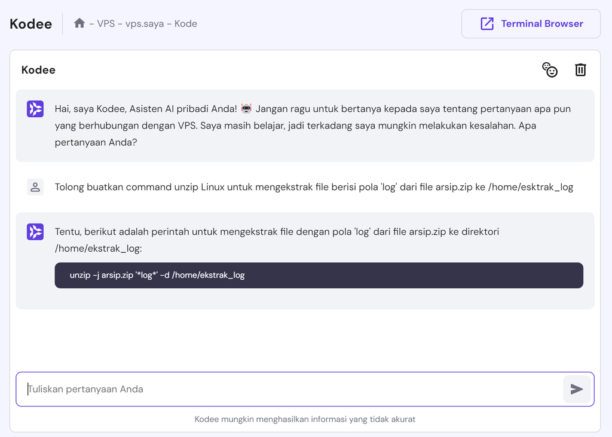
Task: Click Kodee's avatar beside the greeting message
Action: (35, 109)
